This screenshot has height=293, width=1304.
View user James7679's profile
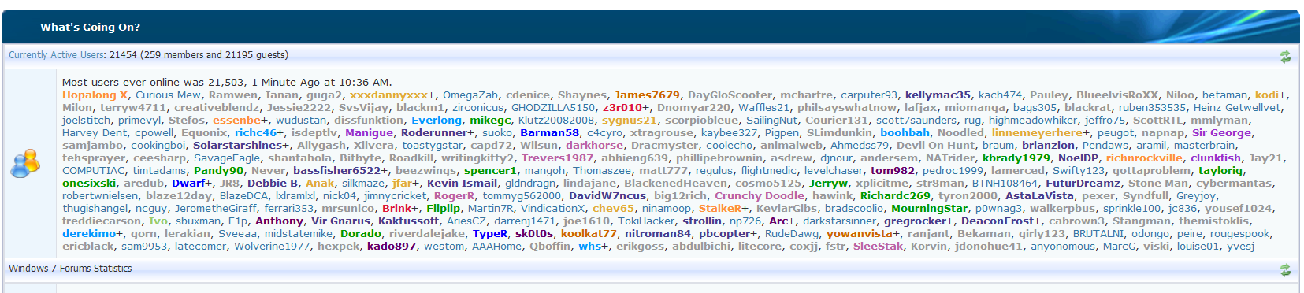pos(647,95)
